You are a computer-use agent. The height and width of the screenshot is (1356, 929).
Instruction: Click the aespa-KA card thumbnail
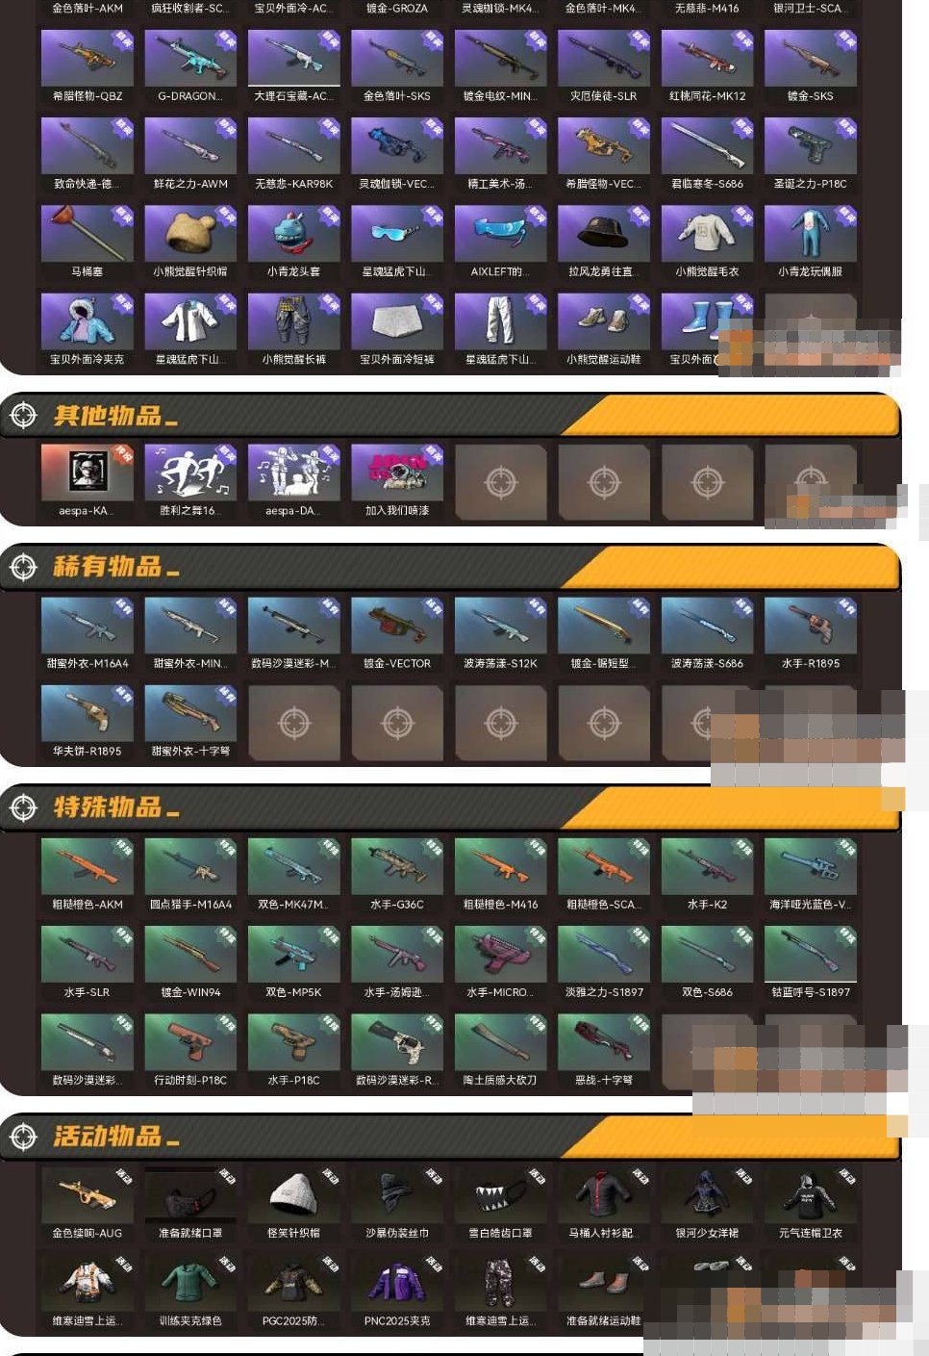87,481
